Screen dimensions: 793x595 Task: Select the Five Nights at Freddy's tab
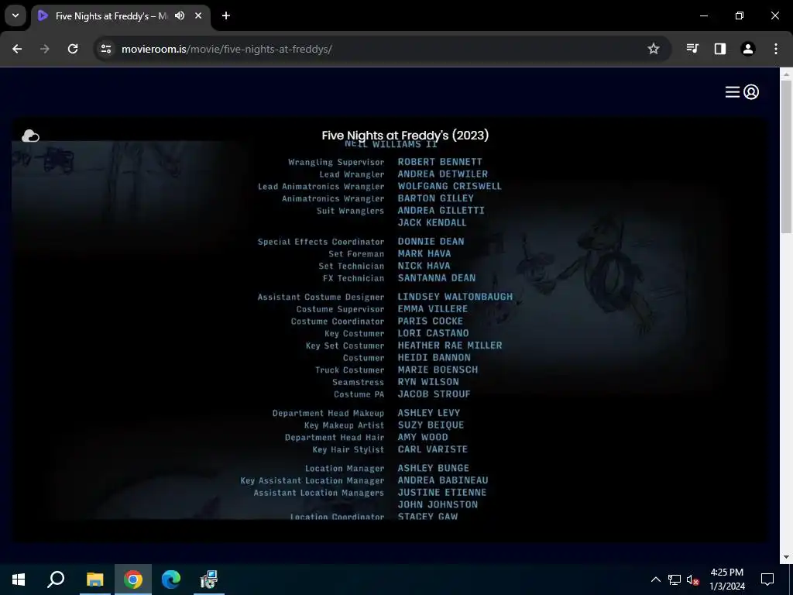[121, 15]
